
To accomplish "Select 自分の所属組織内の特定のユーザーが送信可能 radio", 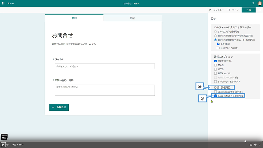I will tap(216, 40).
